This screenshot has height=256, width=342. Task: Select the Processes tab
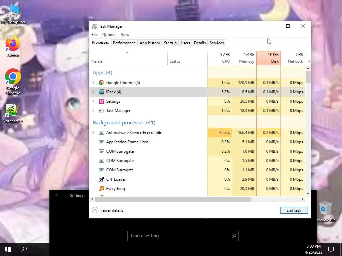tap(100, 42)
